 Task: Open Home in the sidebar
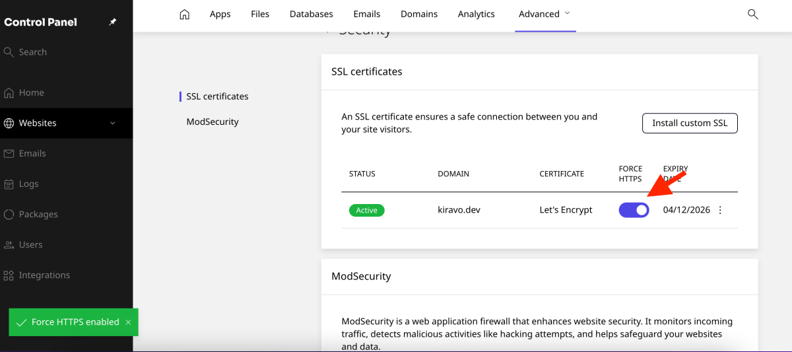tap(31, 92)
